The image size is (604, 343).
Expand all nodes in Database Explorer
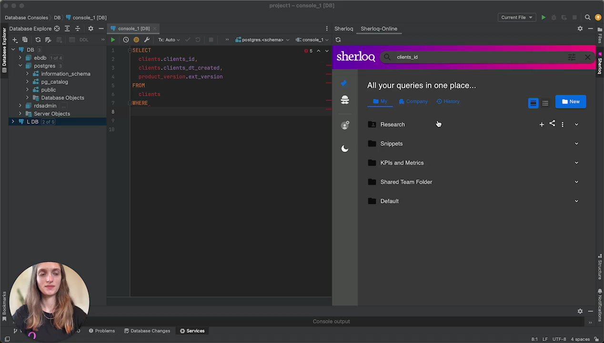(x=67, y=29)
